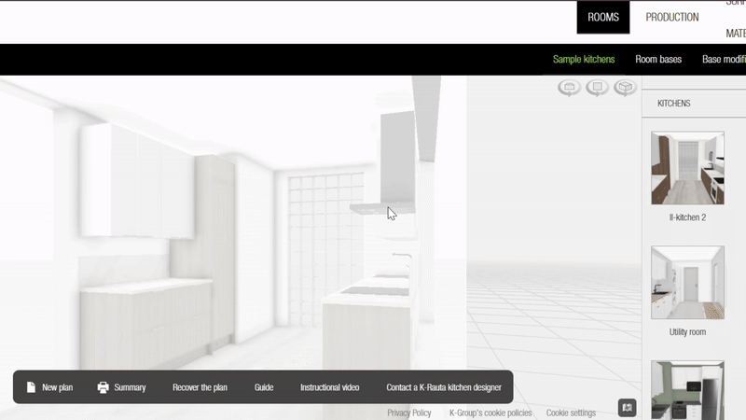Contact a K-Rauta kitchen designer

tap(444, 387)
